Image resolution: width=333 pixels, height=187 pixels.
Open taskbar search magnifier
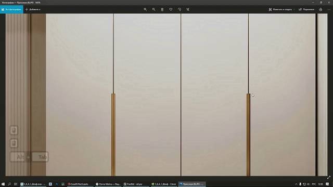pos(9,184)
